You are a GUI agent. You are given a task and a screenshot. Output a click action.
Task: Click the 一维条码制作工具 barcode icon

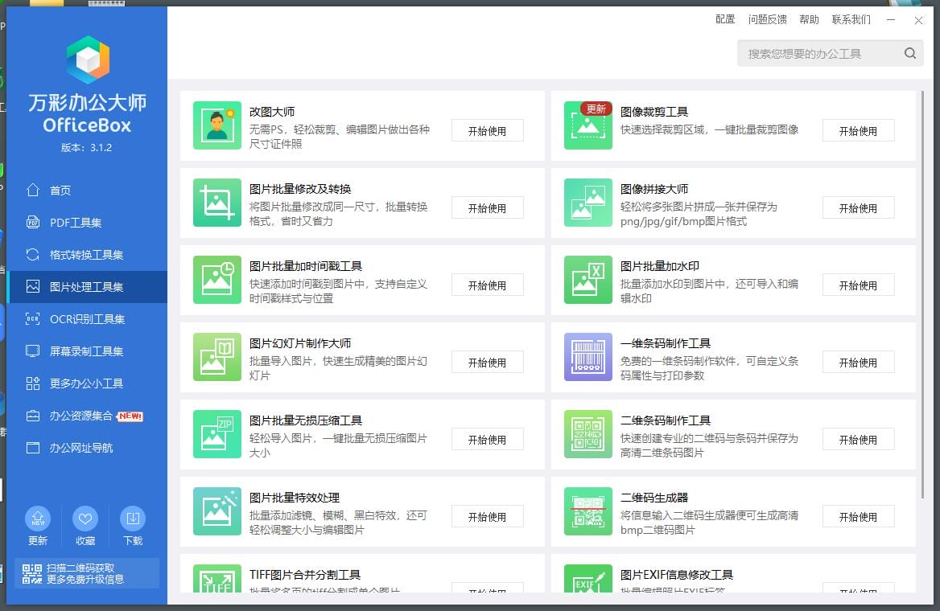point(588,357)
